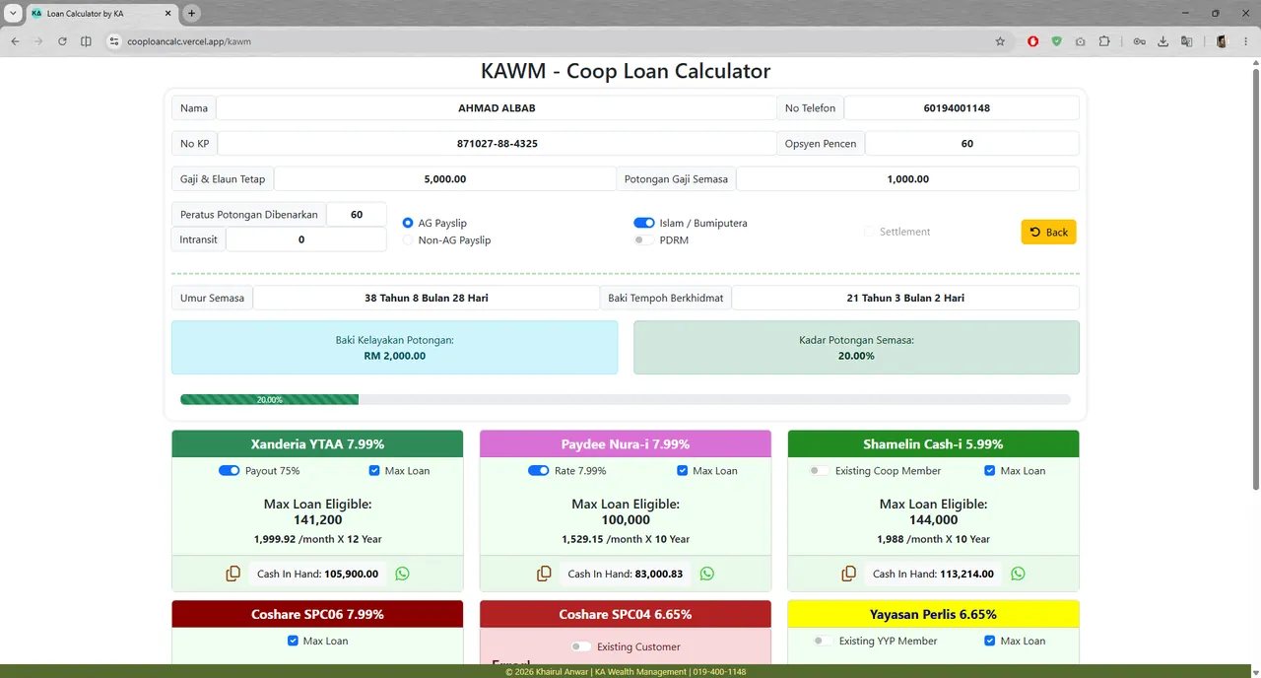Screen dimensions: 1261x678
Task: Open a new browser tab
Action: (192, 14)
